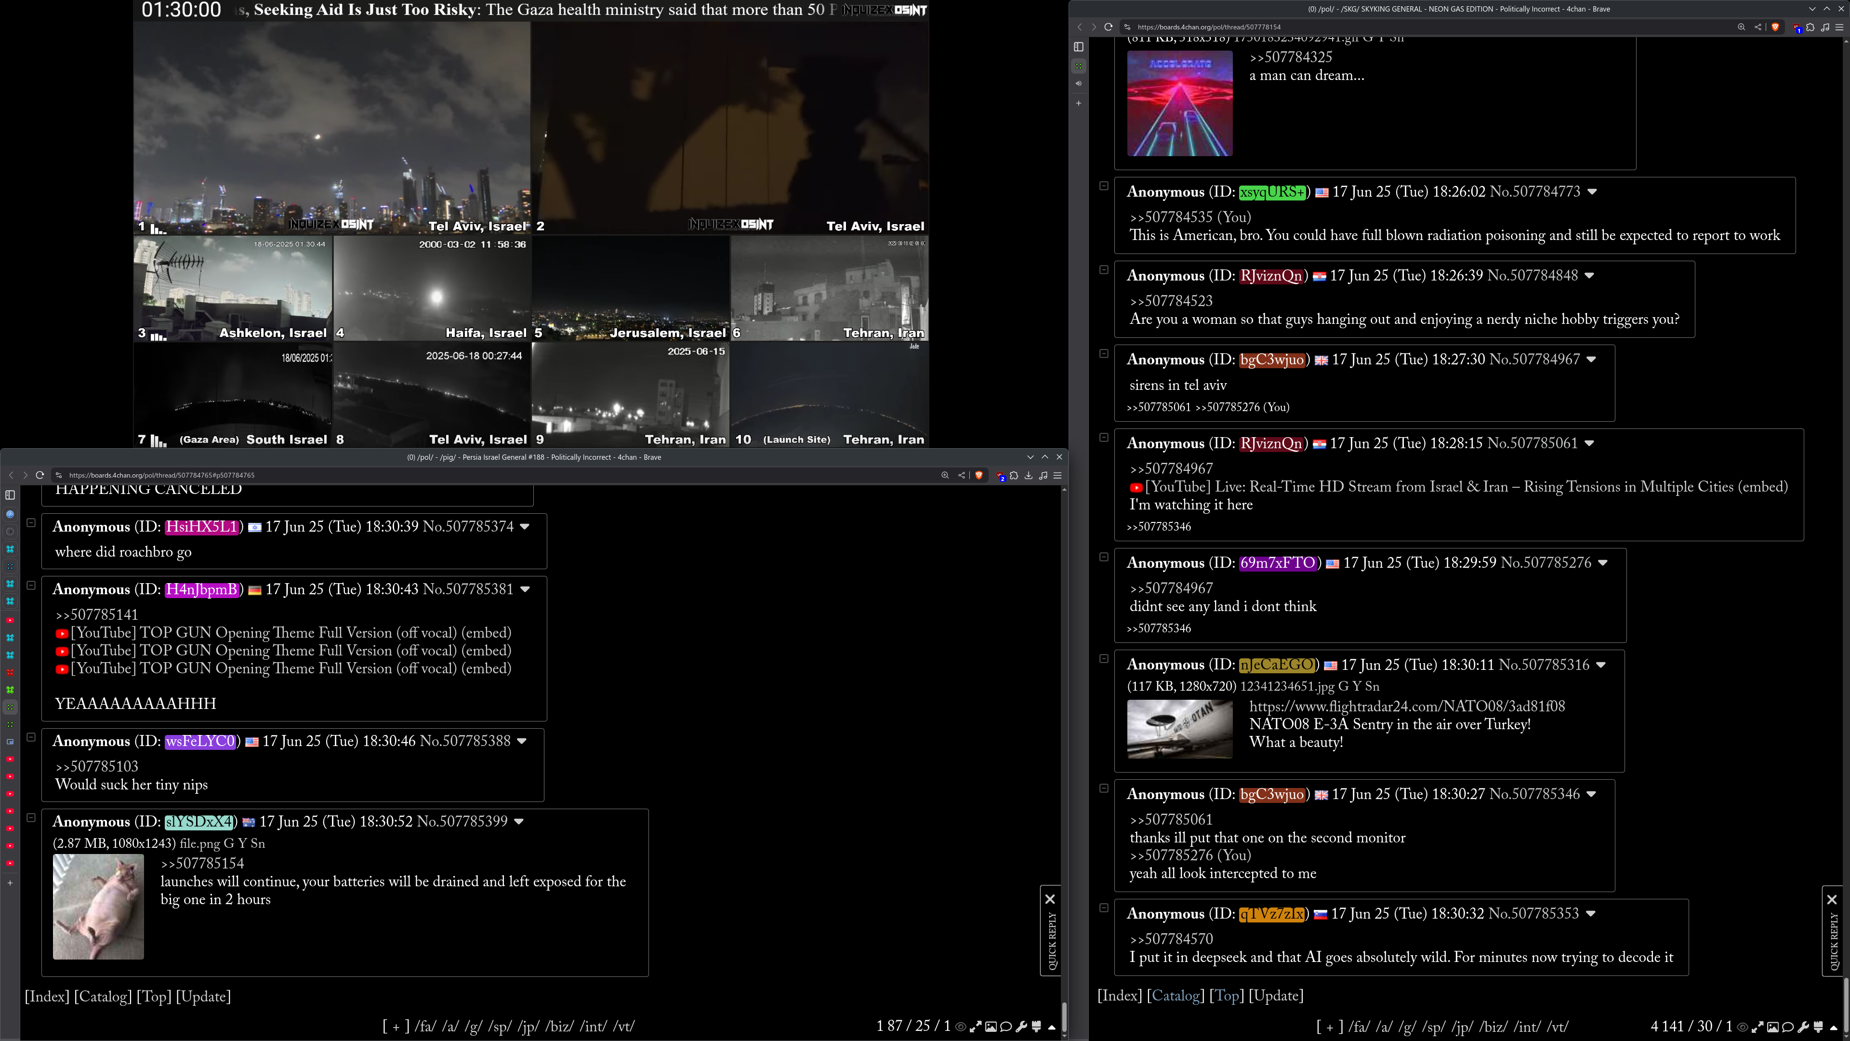Hide post No.507785381 with its minus box
Screen dimensions: 1850x1041
pyautogui.click(x=31, y=585)
